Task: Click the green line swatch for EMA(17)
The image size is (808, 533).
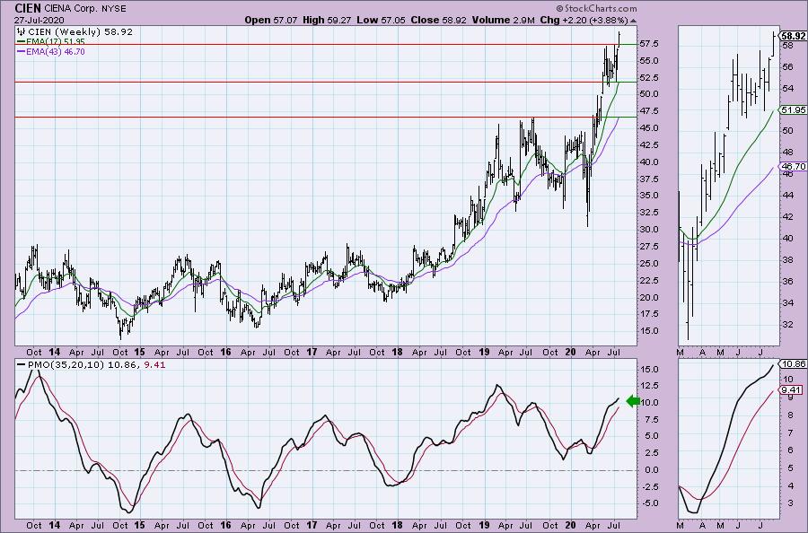Action: pyautogui.click(x=22, y=41)
